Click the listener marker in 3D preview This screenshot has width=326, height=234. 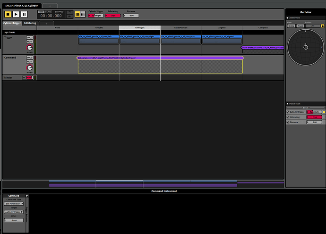(306, 47)
